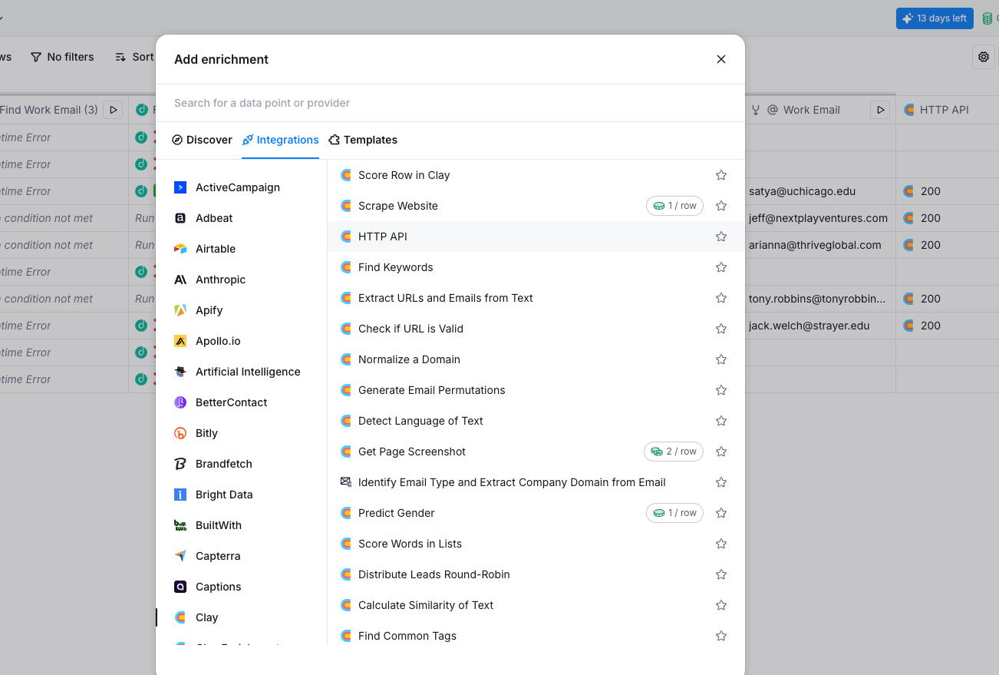Screen dimensions: 999x675
Task: Favorite Extract URLs and Emails from Text
Action: point(721,298)
